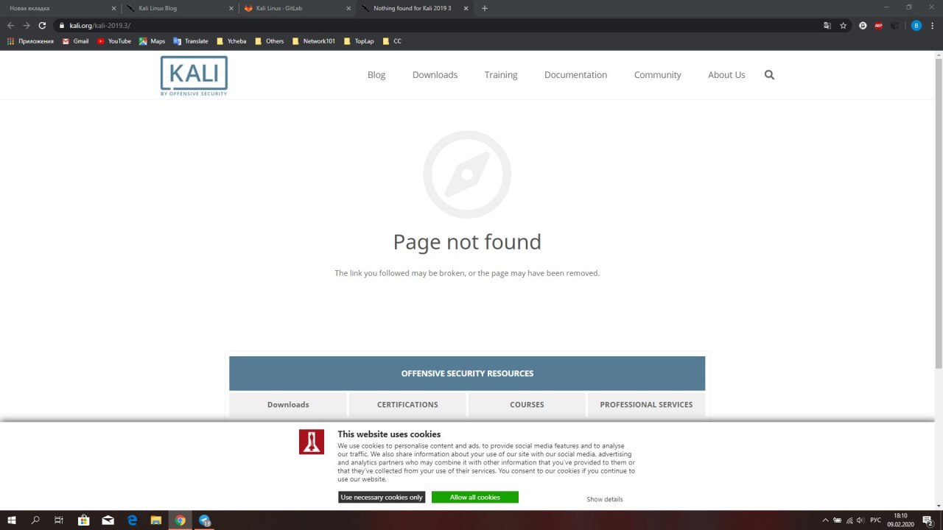Click the РУС input language indicator
Viewport: 943px width, 530px height.
pos(876,520)
